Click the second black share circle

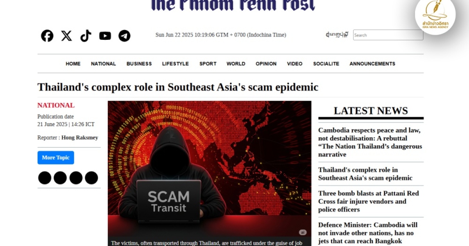pos(60,178)
